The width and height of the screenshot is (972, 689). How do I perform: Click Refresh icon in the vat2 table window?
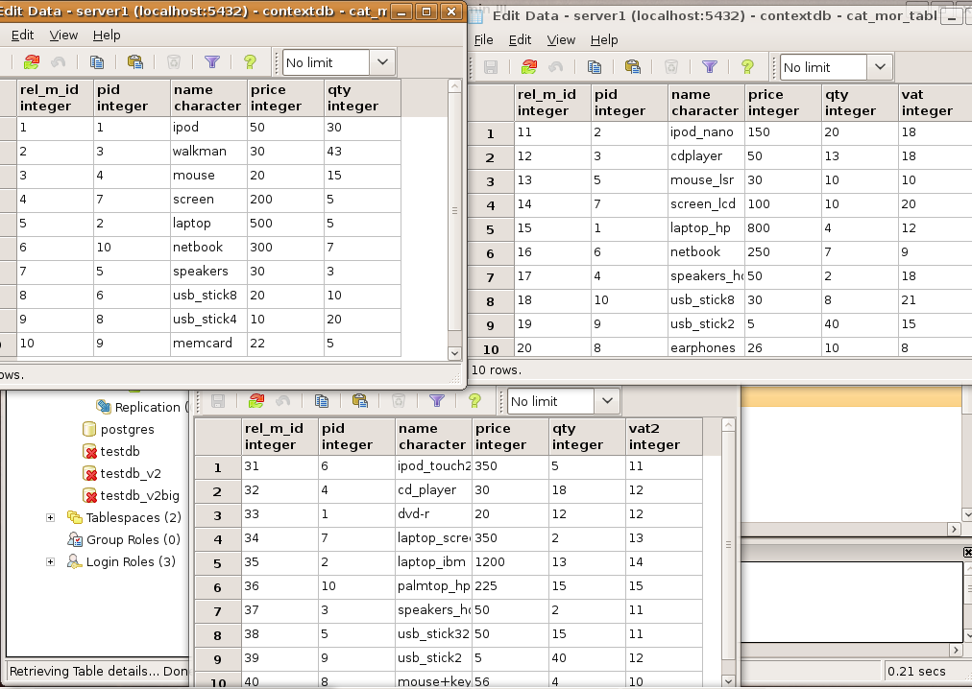[x=256, y=401]
